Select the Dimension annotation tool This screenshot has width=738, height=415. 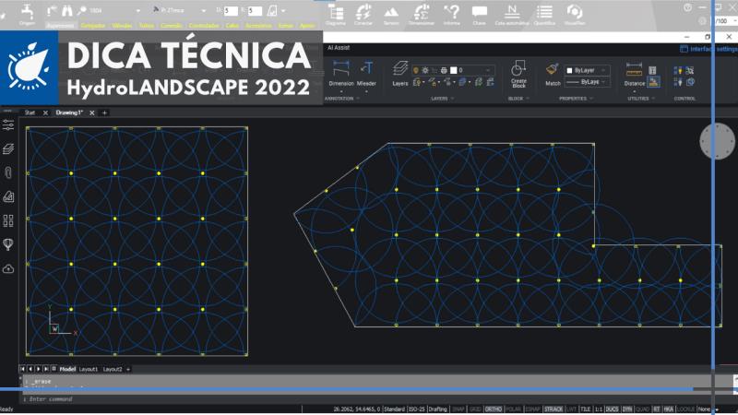(x=341, y=74)
